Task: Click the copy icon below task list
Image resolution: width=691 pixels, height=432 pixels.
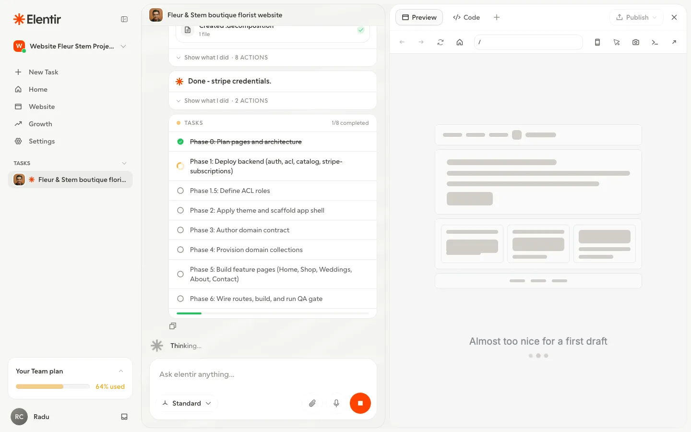Action: [x=173, y=326]
